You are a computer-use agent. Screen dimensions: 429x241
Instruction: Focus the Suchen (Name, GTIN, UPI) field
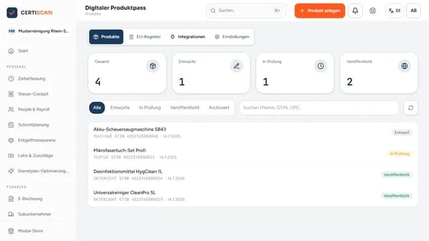click(319, 108)
